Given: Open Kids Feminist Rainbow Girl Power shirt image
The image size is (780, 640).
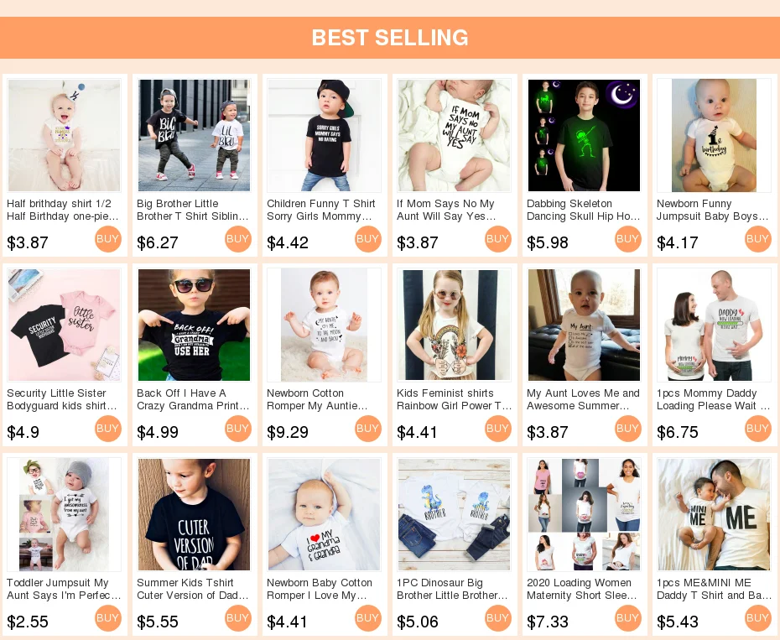Looking at the screenshot, I should click(x=455, y=325).
